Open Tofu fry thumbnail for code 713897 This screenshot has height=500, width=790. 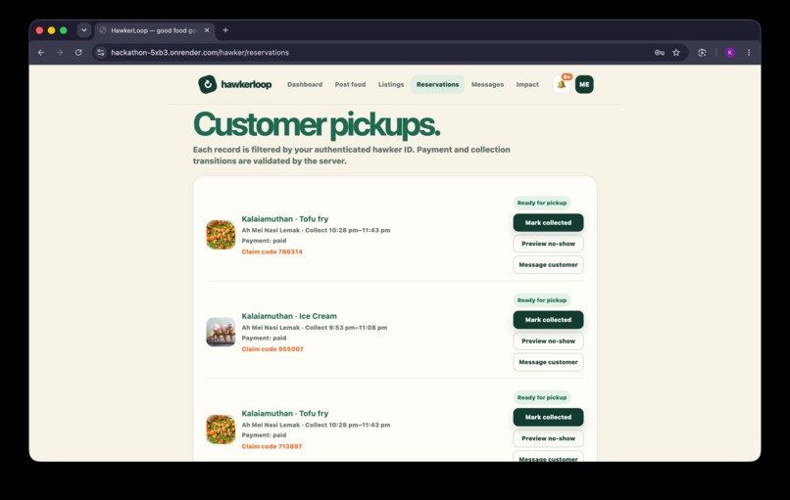(221, 430)
